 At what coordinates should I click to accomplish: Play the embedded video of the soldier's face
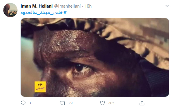(95, 57)
